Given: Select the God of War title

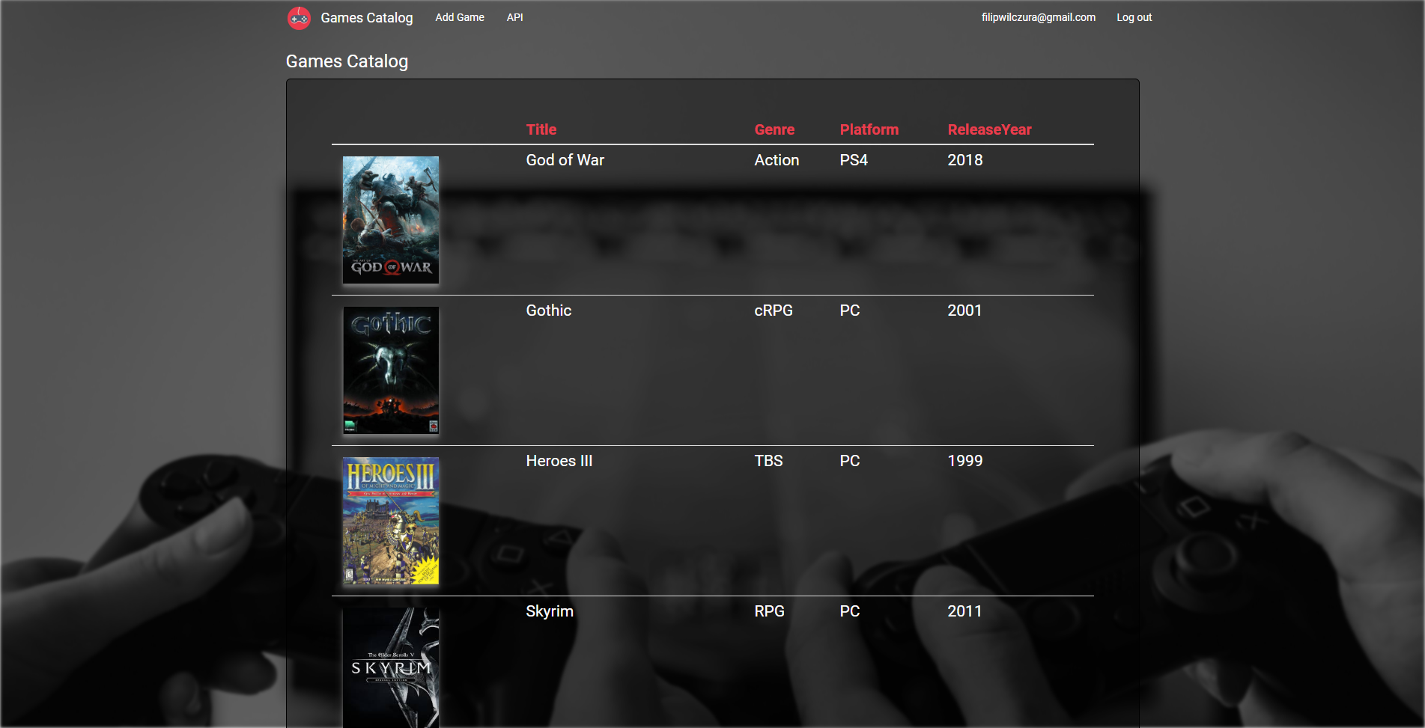Looking at the screenshot, I should click(565, 160).
